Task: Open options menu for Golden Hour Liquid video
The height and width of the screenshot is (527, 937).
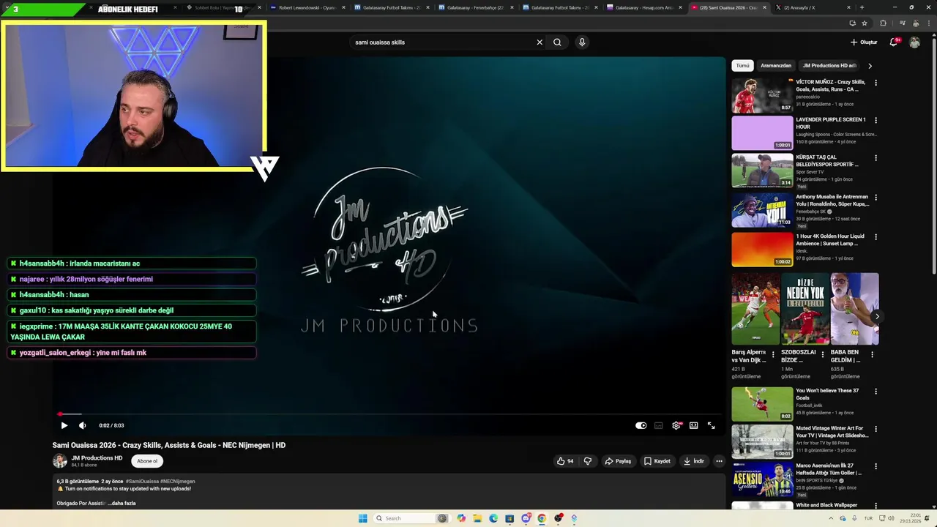Action: [876, 237]
